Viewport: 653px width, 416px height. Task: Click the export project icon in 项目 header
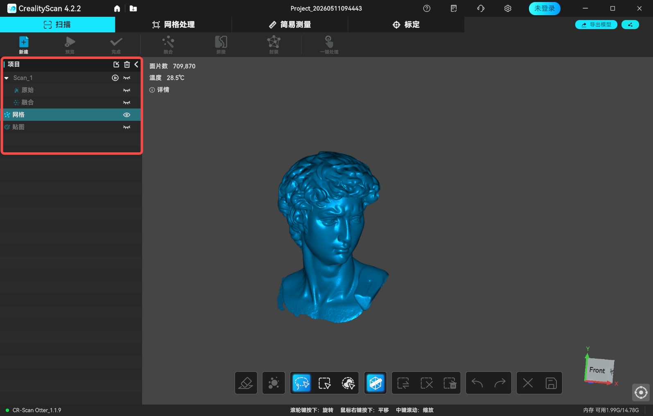pyautogui.click(x=116, y=64)
